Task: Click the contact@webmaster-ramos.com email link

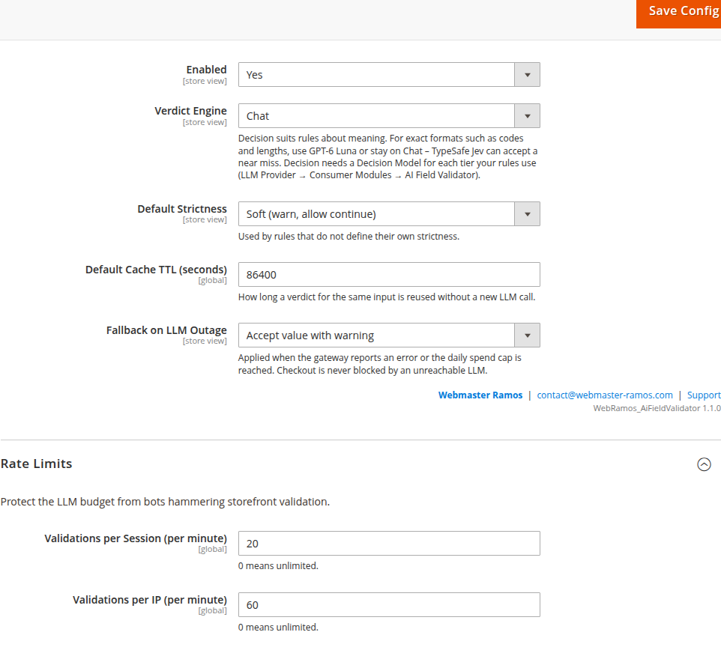Action: [605, 395]
